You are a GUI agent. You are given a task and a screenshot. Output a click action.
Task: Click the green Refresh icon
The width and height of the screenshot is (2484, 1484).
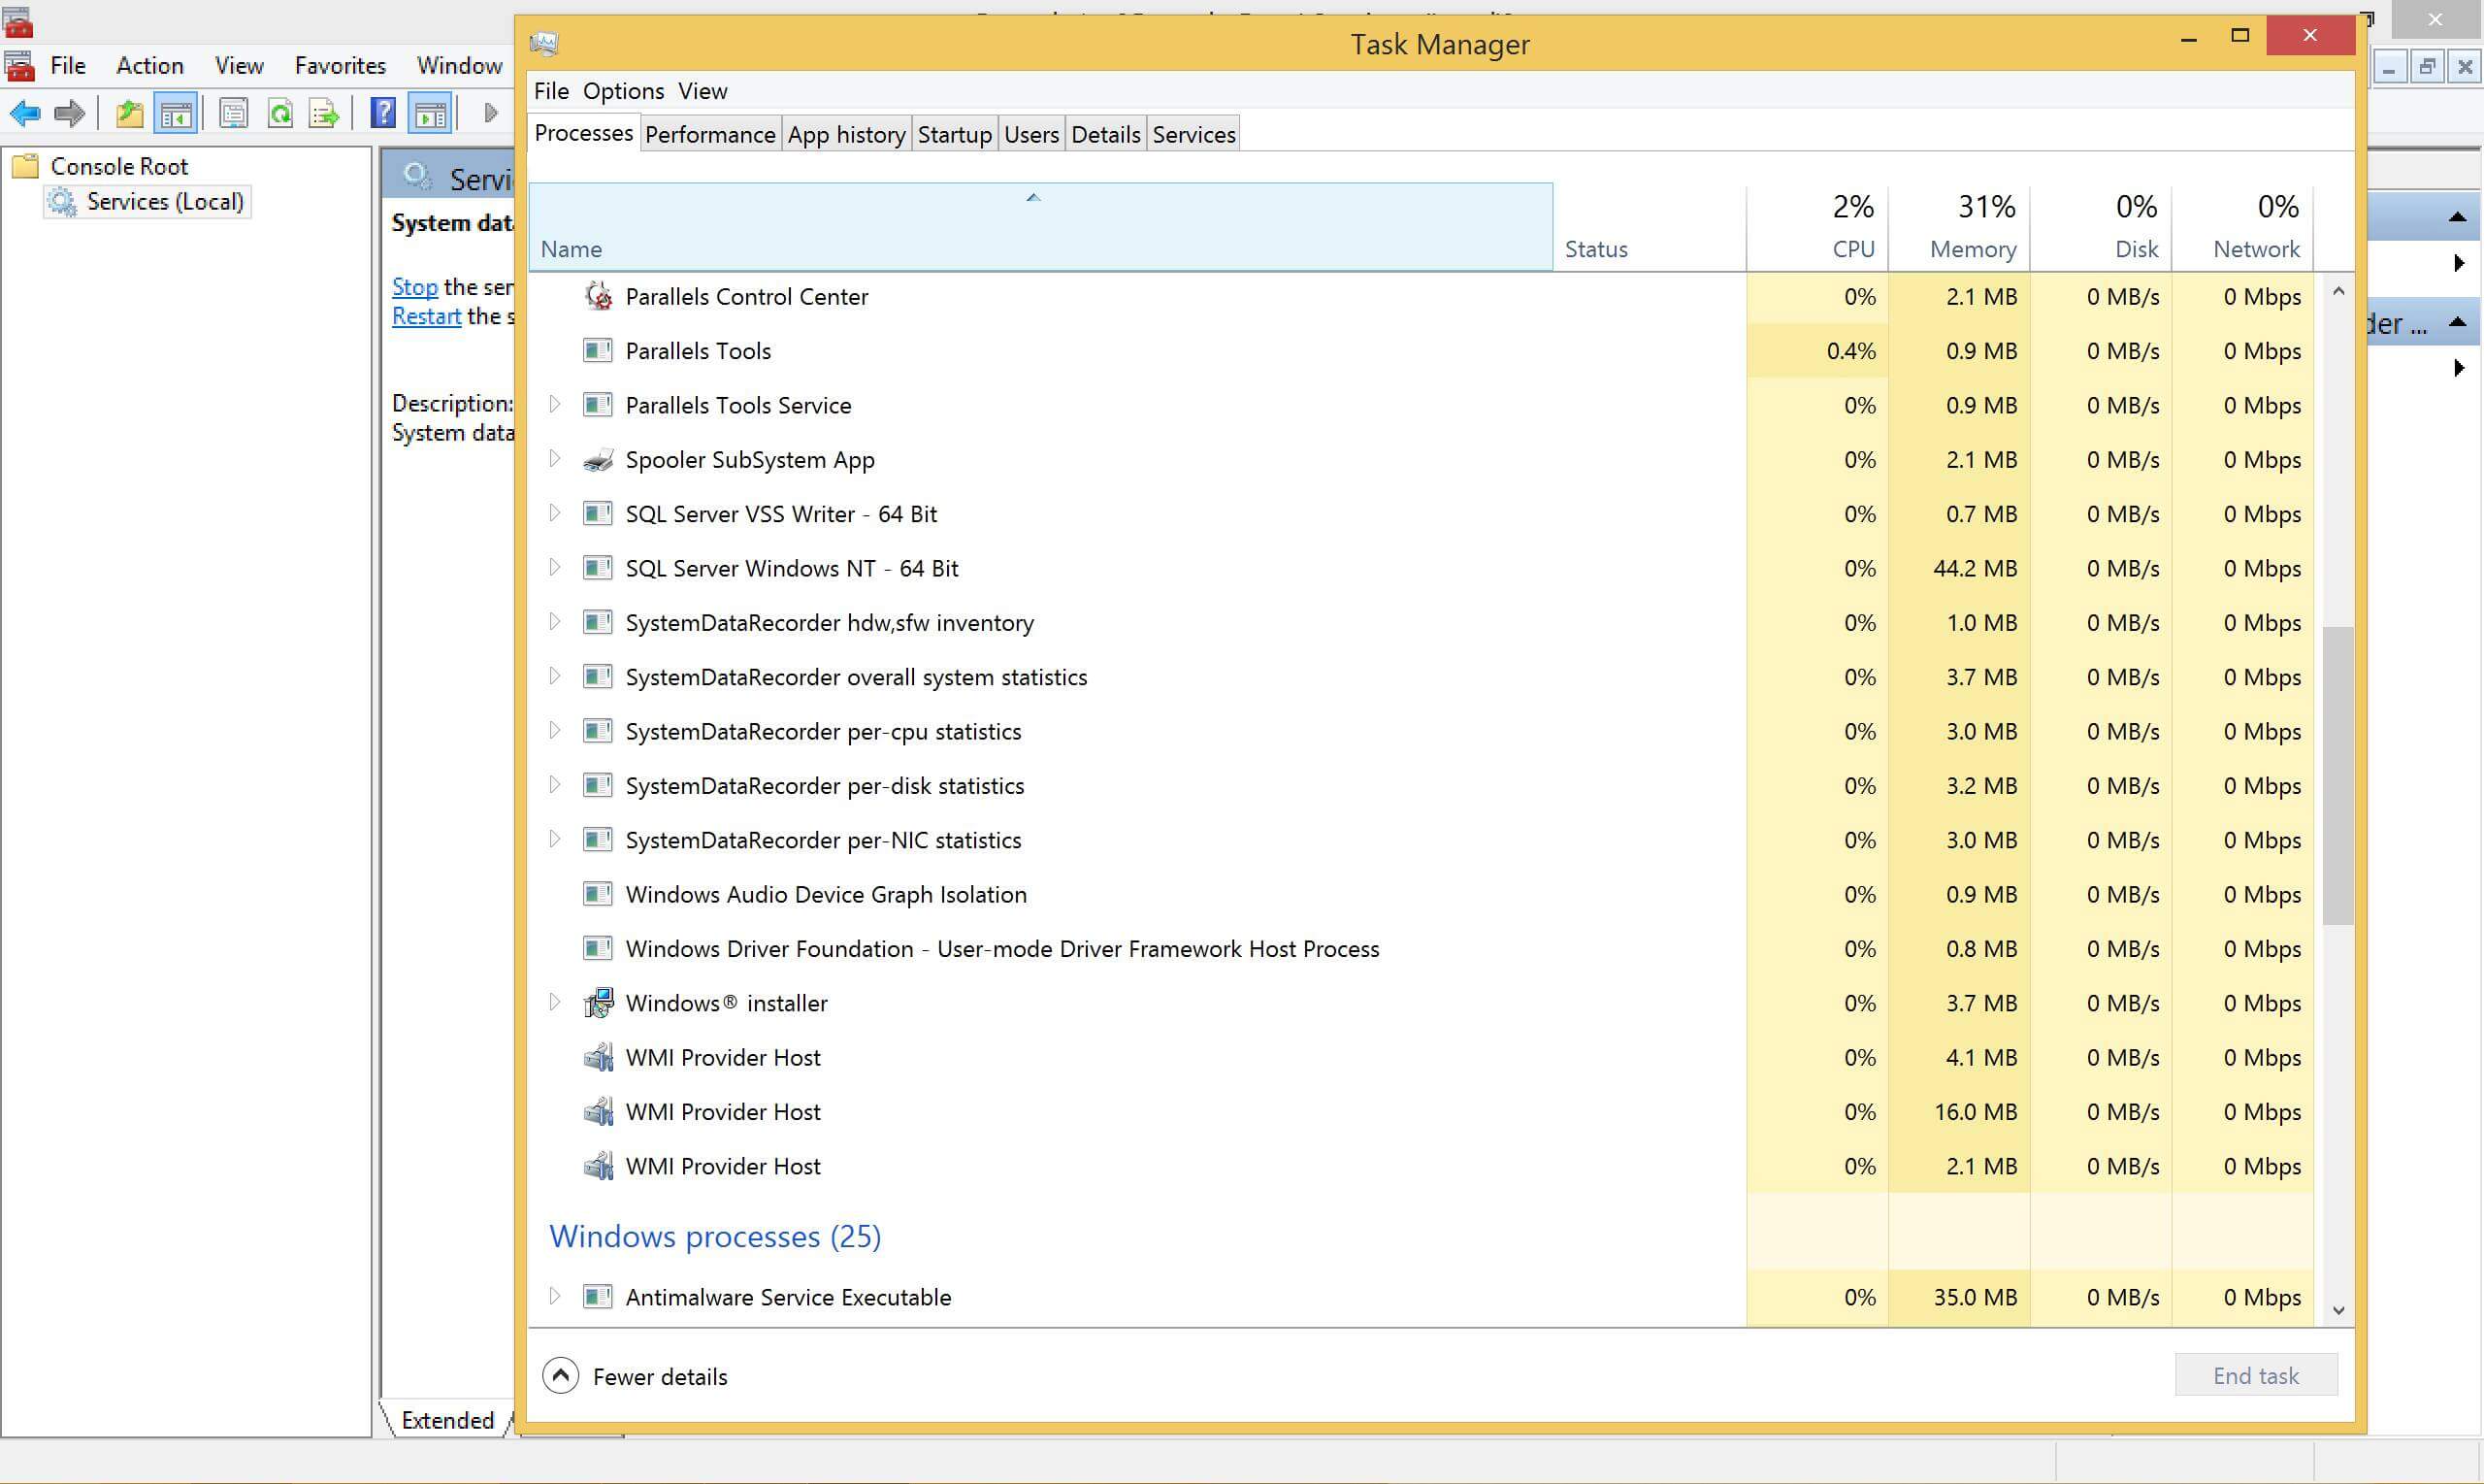coord(280,113)
